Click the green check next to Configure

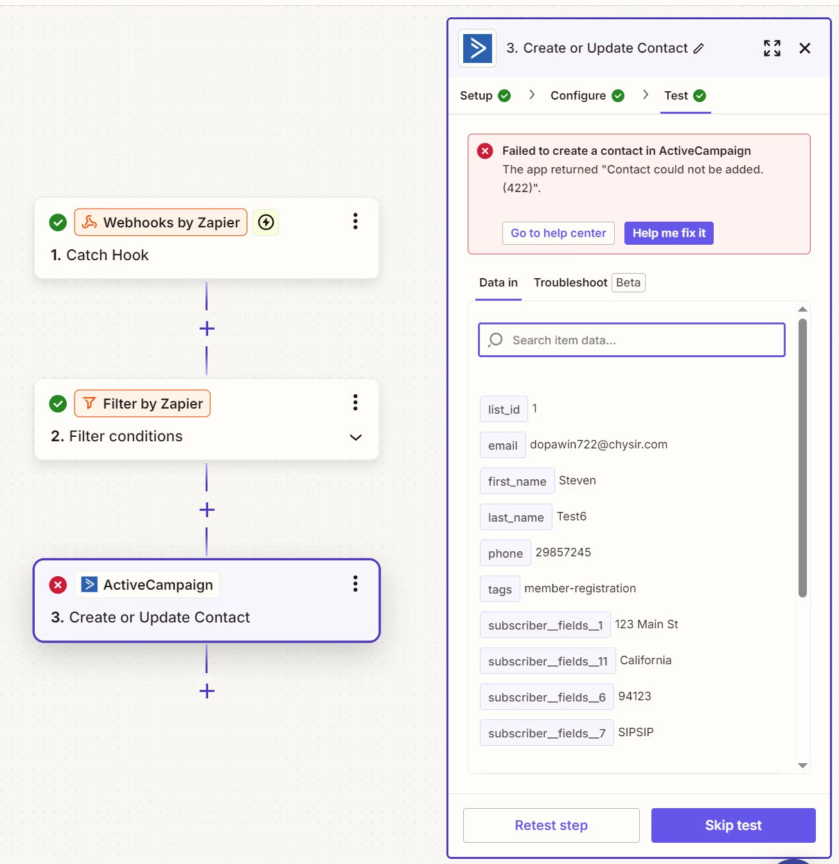pyautogui.click(x=618, y=96)
